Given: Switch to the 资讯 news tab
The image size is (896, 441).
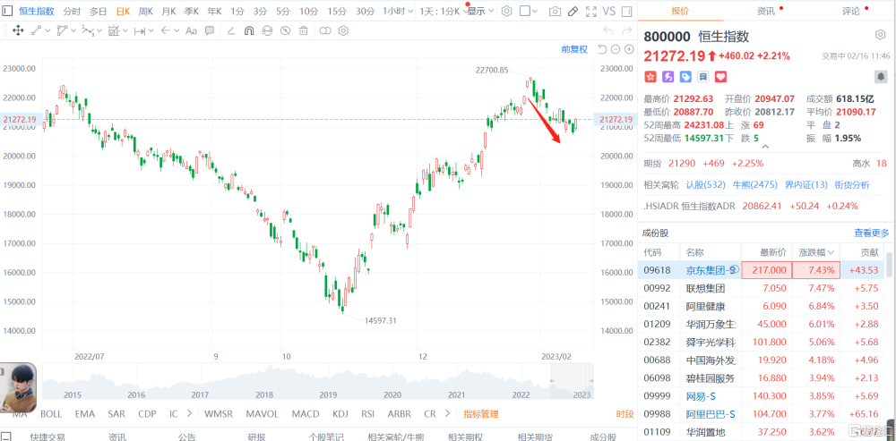Looking at the screenshot, I should tap(765, 12).
